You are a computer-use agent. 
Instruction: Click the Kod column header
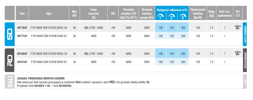(x=22, y=13)
